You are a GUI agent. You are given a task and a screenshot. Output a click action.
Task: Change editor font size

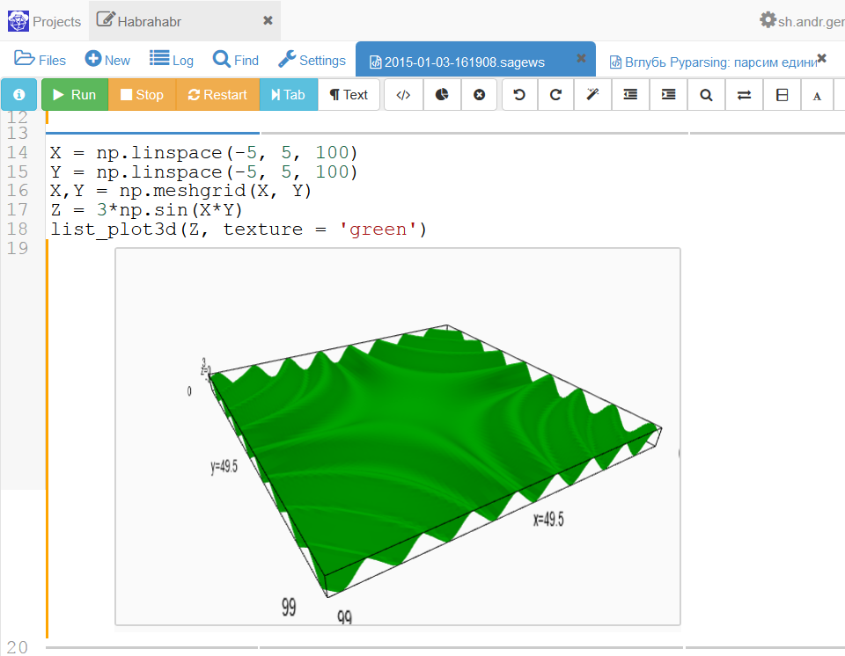(817, 95)
